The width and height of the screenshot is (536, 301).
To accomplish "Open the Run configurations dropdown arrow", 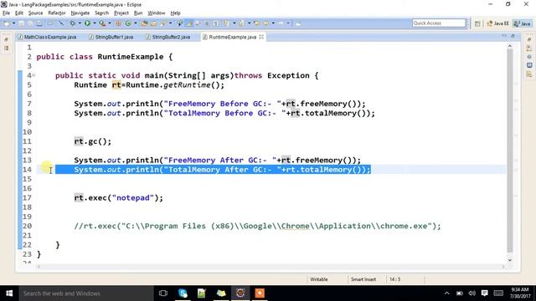I will click(x=95, y=23).
